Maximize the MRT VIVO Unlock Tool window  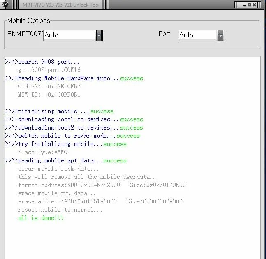(249, 5)
